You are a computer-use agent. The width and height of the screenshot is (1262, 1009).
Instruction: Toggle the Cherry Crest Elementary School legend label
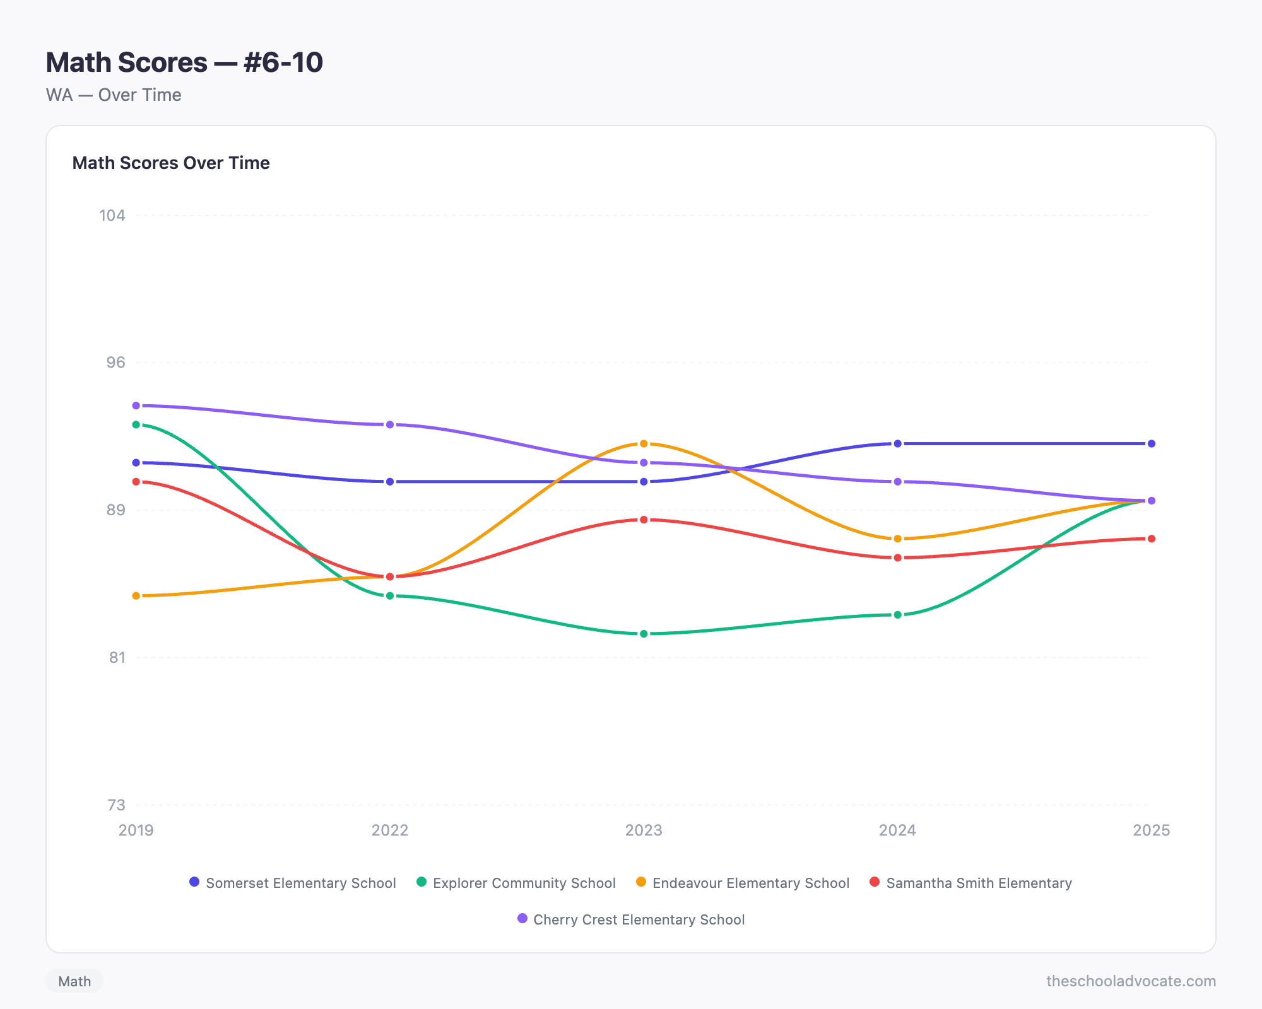[x=639, y=919]
